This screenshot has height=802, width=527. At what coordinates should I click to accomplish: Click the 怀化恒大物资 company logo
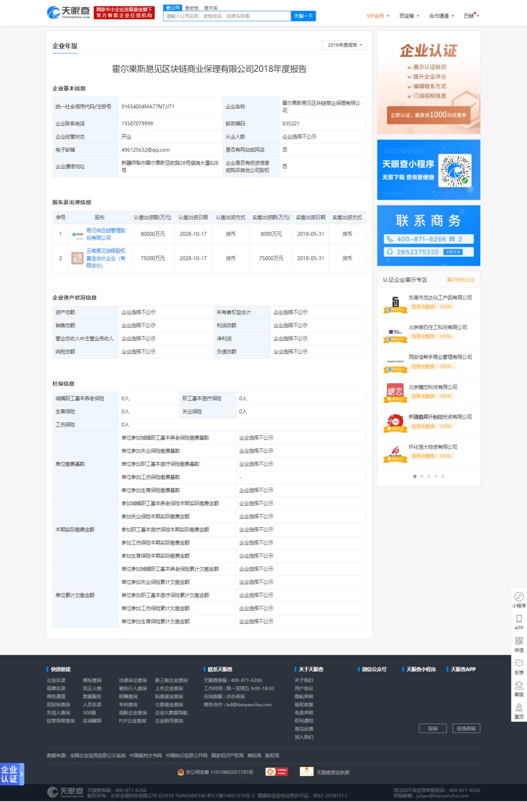point(395,453)
